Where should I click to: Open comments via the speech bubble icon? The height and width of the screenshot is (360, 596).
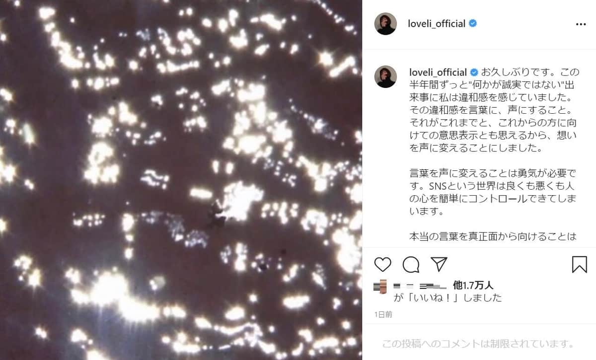pos(411,264)
